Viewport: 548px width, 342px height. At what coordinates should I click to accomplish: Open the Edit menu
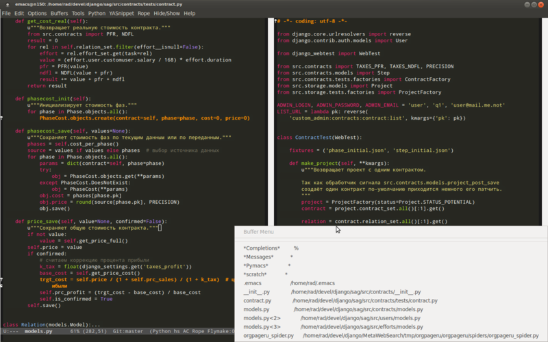coord(19,13)
